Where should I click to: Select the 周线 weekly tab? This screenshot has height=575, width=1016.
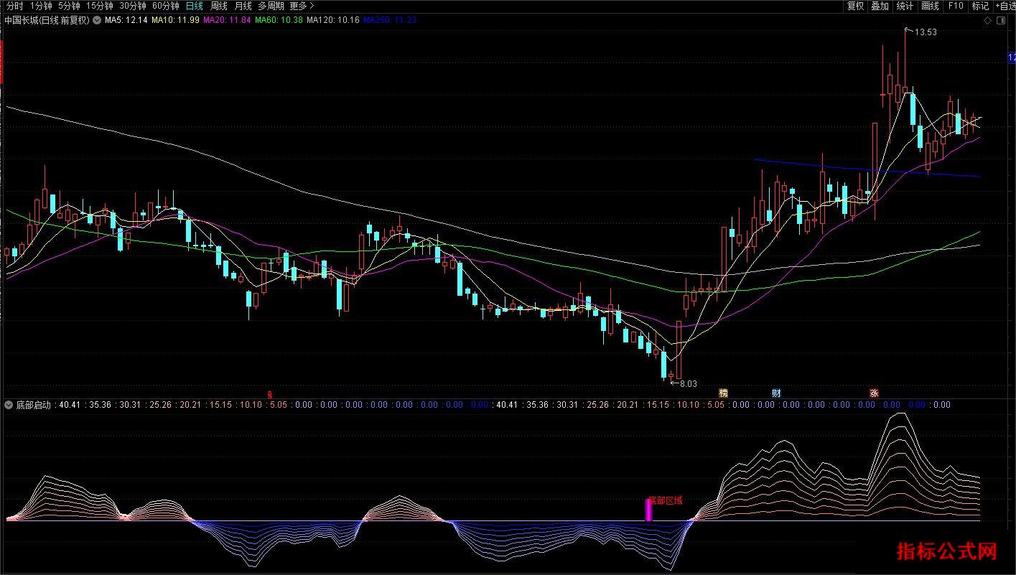(x=219, y=6)
